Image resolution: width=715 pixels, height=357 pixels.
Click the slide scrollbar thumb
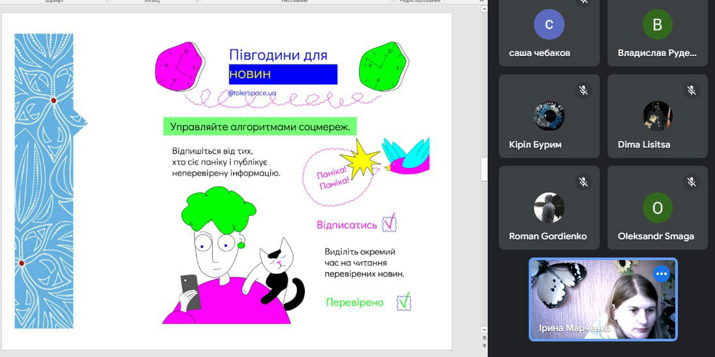click(484, 169)
